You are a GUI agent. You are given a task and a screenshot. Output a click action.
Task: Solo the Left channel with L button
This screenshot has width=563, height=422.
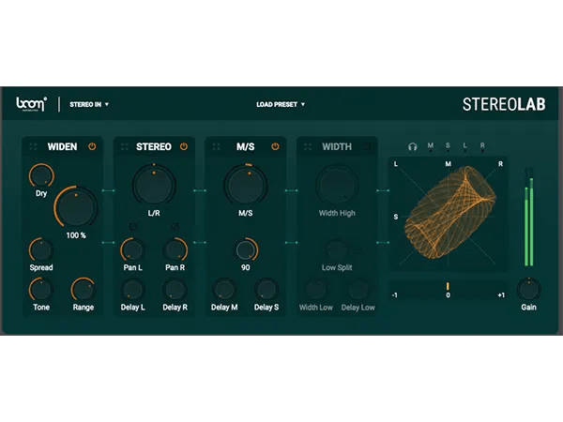click(x=465, y=145)
